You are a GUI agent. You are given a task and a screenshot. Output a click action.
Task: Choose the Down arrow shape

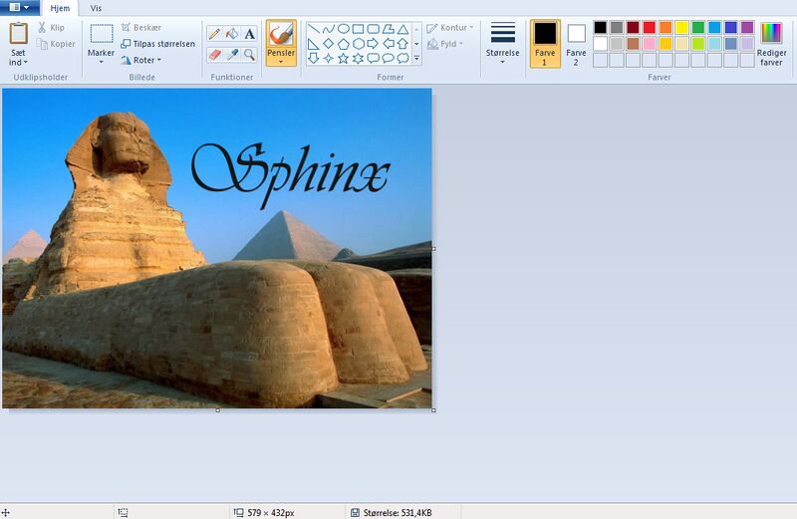(314, 59)
